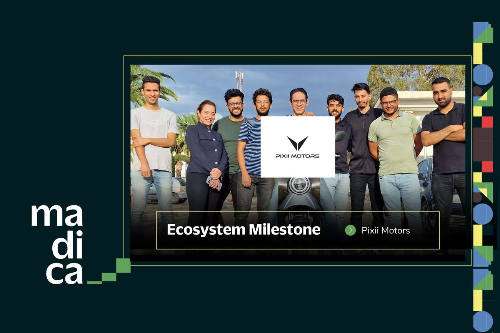This screenshot has height=333, width=500.
Task: Click the cell tower in the background
Action: 239,80
